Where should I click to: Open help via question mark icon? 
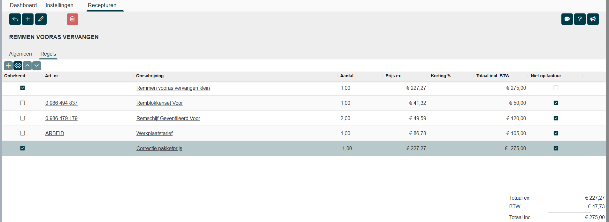click(x=580, y=19)
